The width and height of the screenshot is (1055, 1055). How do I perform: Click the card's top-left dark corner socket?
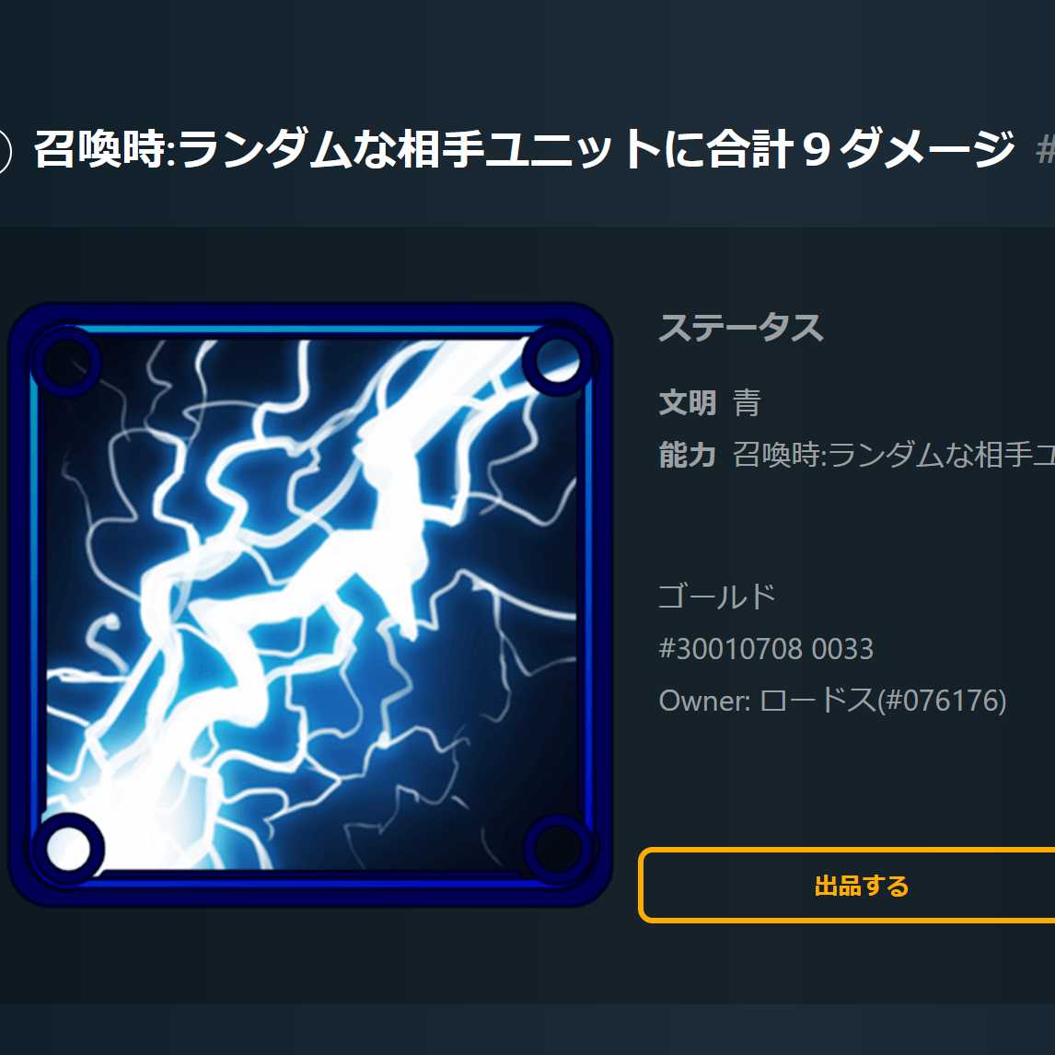[x=66, y=361]
